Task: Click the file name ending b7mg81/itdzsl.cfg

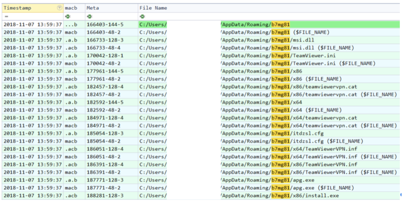Action: pos(269,133)
